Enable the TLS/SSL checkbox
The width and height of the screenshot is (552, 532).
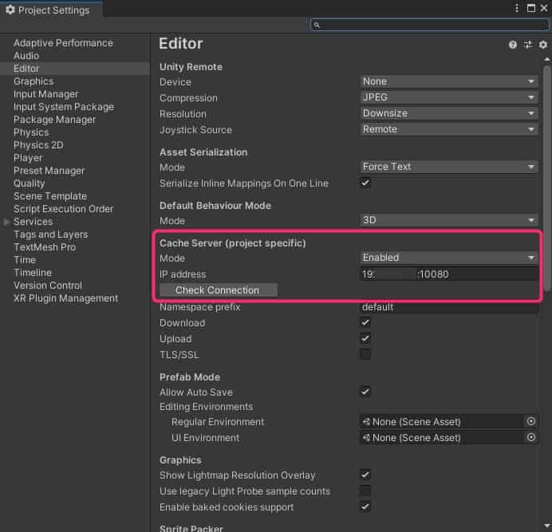365,354
